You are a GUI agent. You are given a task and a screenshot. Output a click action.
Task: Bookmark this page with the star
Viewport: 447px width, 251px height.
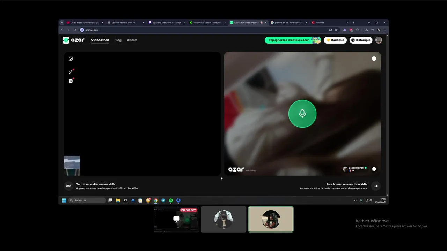point(336,30)
